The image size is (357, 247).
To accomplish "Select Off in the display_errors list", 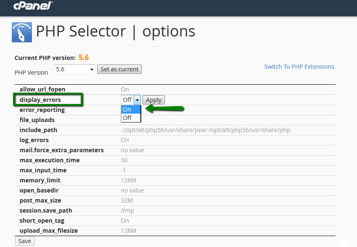I will click(131, 118).
